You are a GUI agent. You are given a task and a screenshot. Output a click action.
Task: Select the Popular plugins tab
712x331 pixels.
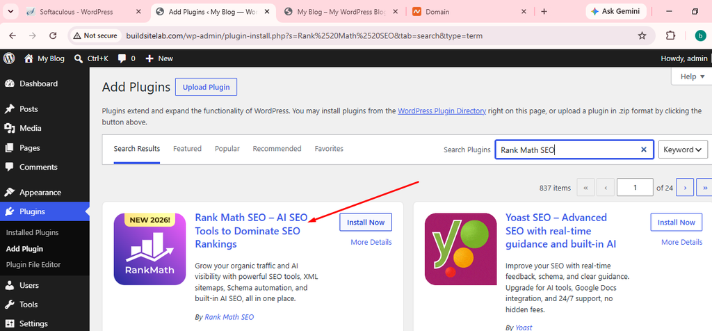pyautogui.click(x=227, y=149)
